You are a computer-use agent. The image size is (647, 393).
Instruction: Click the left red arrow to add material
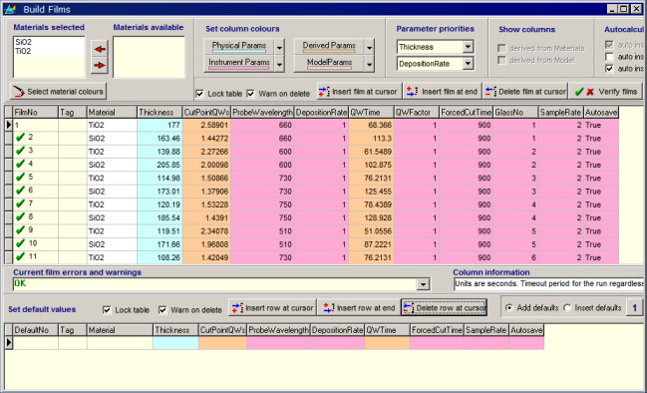(100, 49)
